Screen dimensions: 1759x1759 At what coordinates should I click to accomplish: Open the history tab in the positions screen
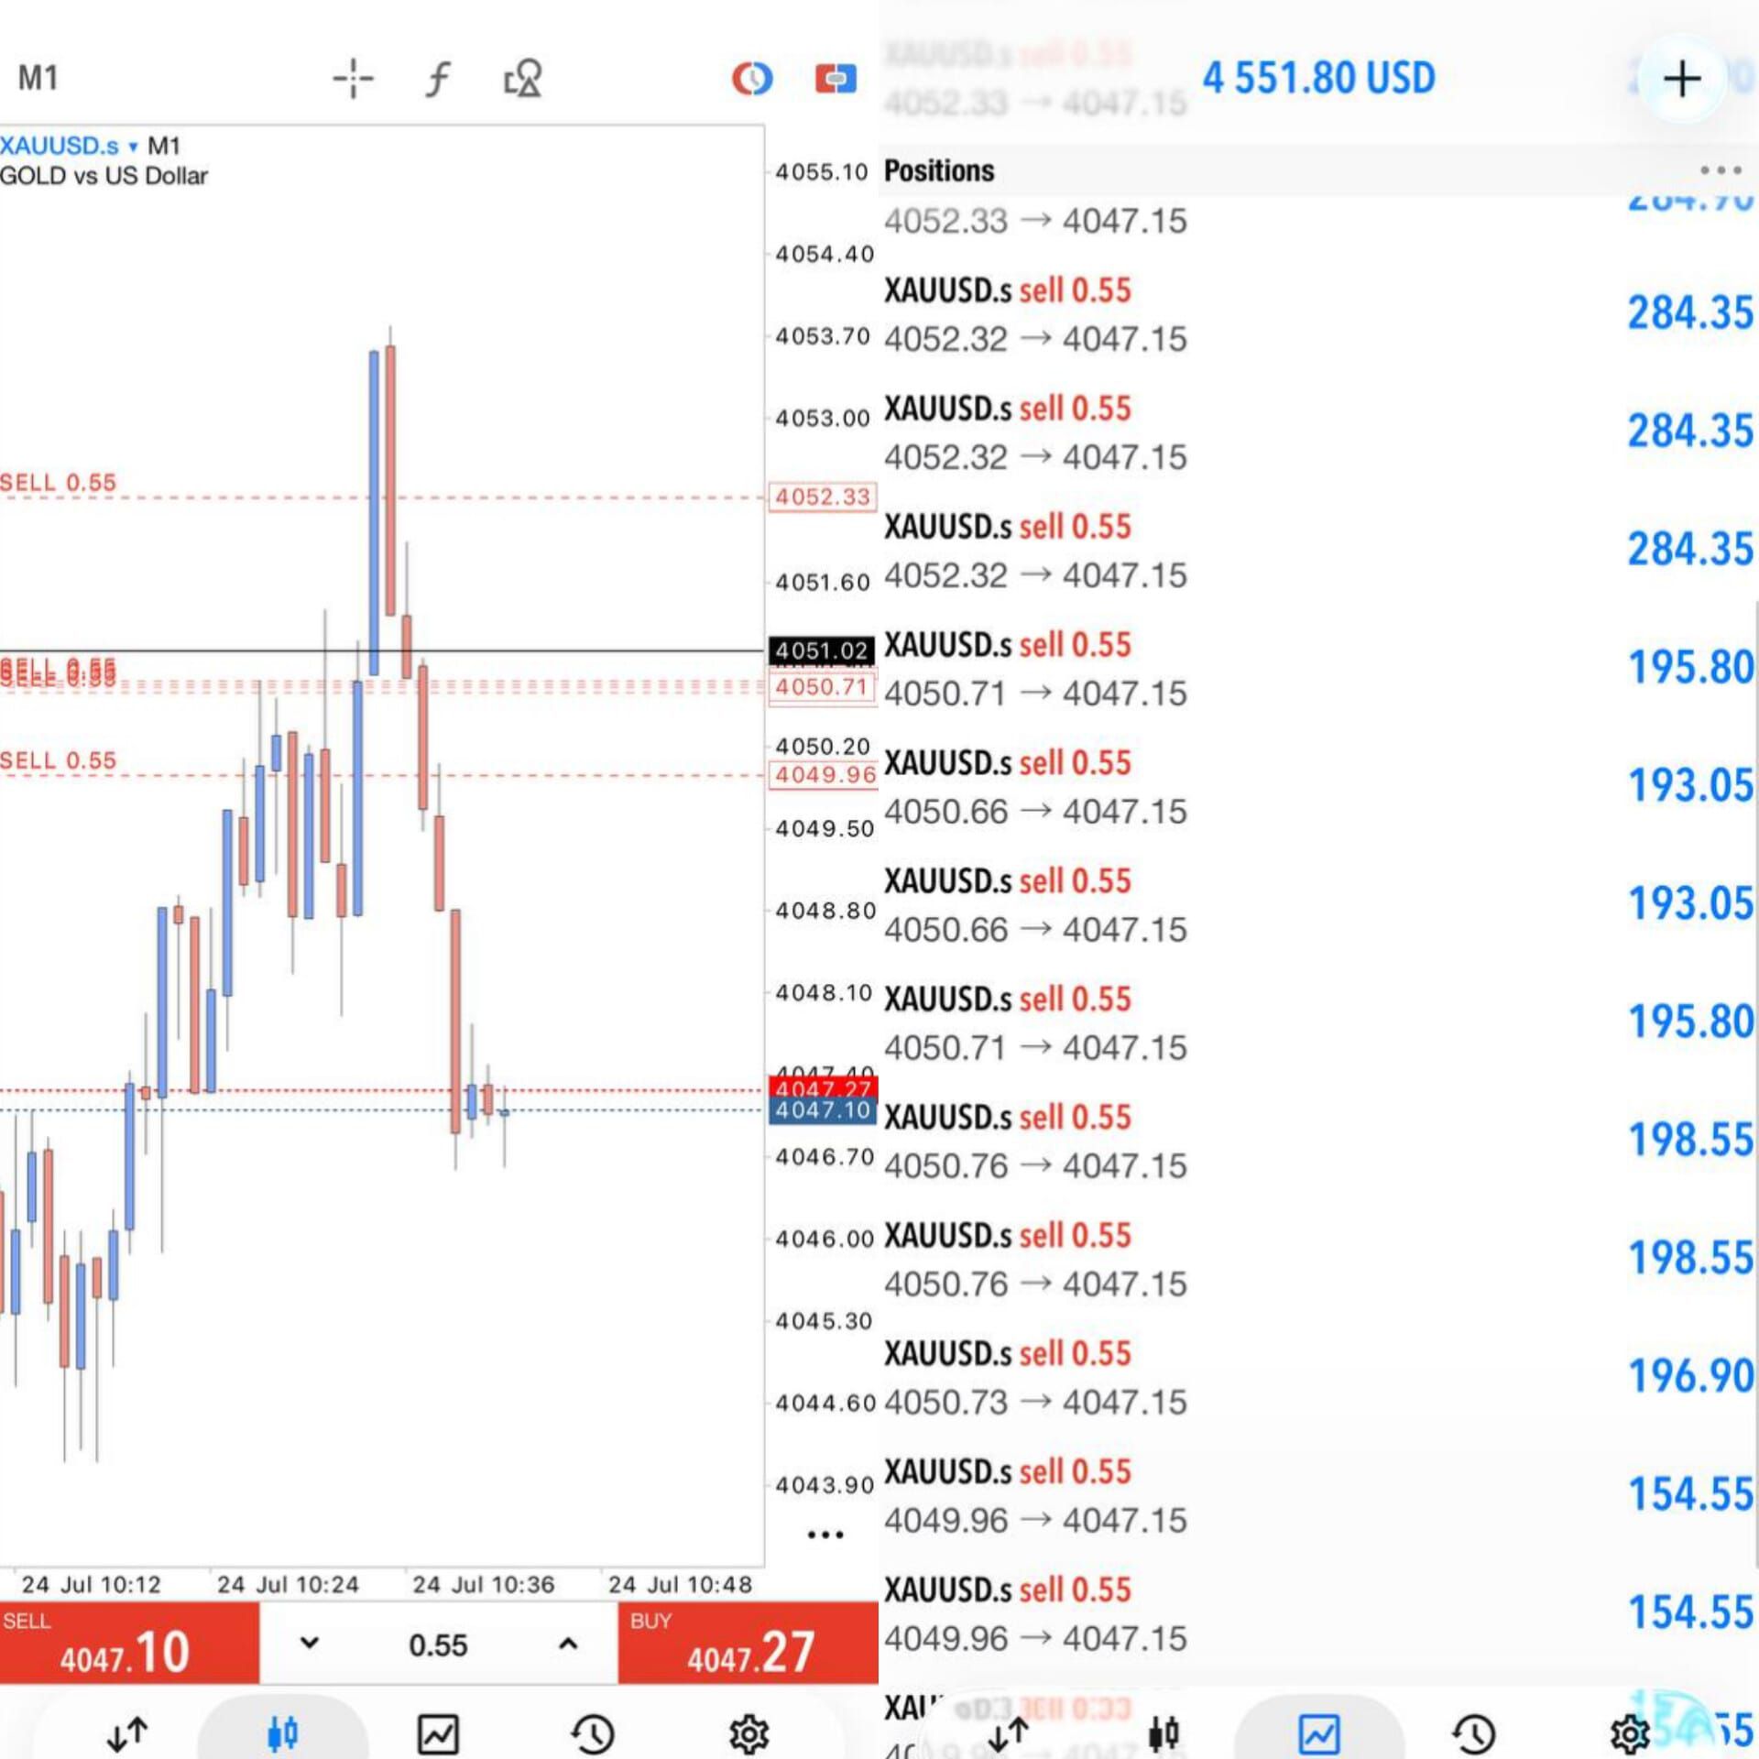pos(1474,1733)
